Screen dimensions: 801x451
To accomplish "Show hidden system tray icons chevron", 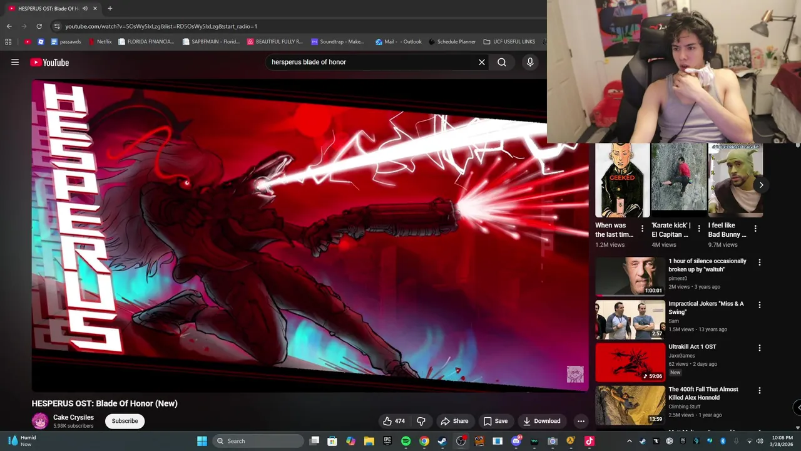I will 630,441.
